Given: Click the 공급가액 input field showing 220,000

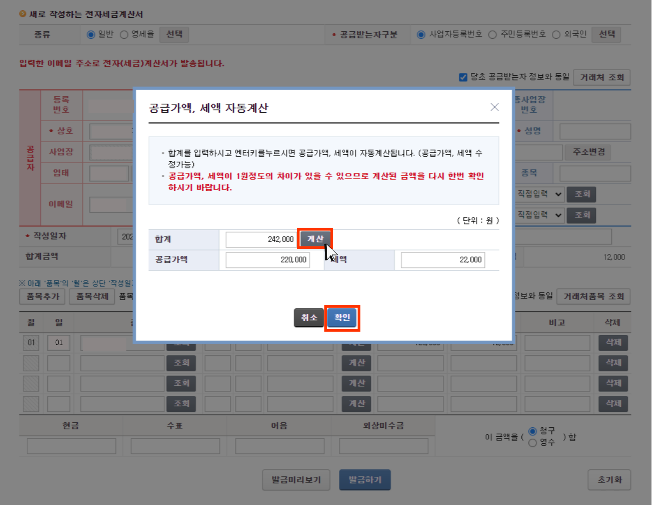Looking at the screenshot, I should tap(267, 260).
